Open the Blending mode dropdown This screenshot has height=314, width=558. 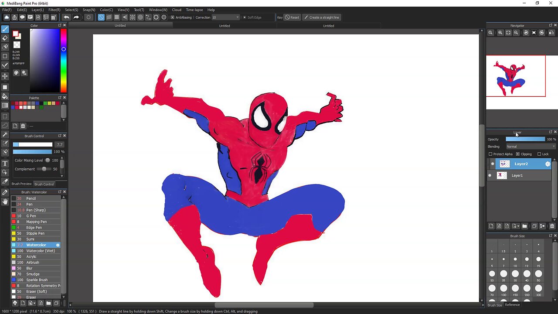pyautogui.click(x=531, y=147)
